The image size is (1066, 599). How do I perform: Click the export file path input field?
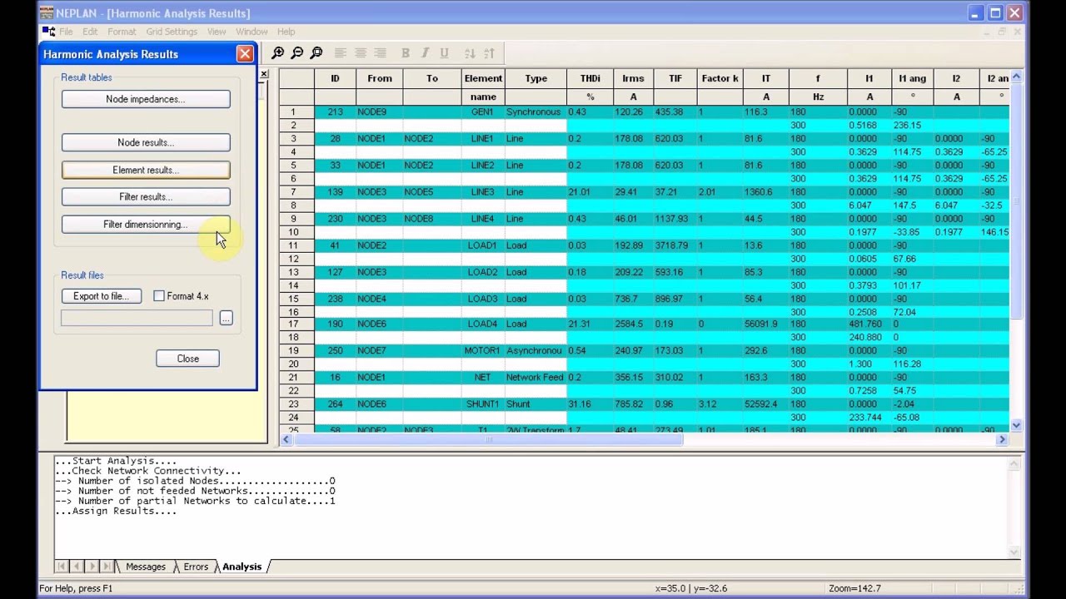click(137, 318)
